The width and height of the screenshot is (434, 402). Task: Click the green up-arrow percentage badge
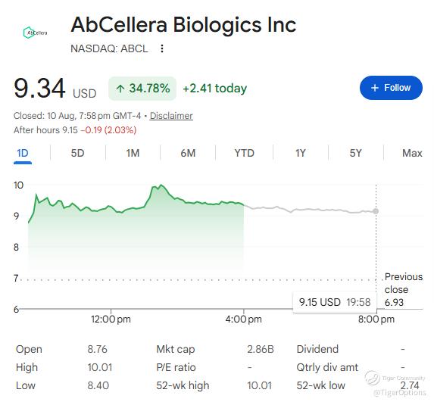[x=142, y=89]
